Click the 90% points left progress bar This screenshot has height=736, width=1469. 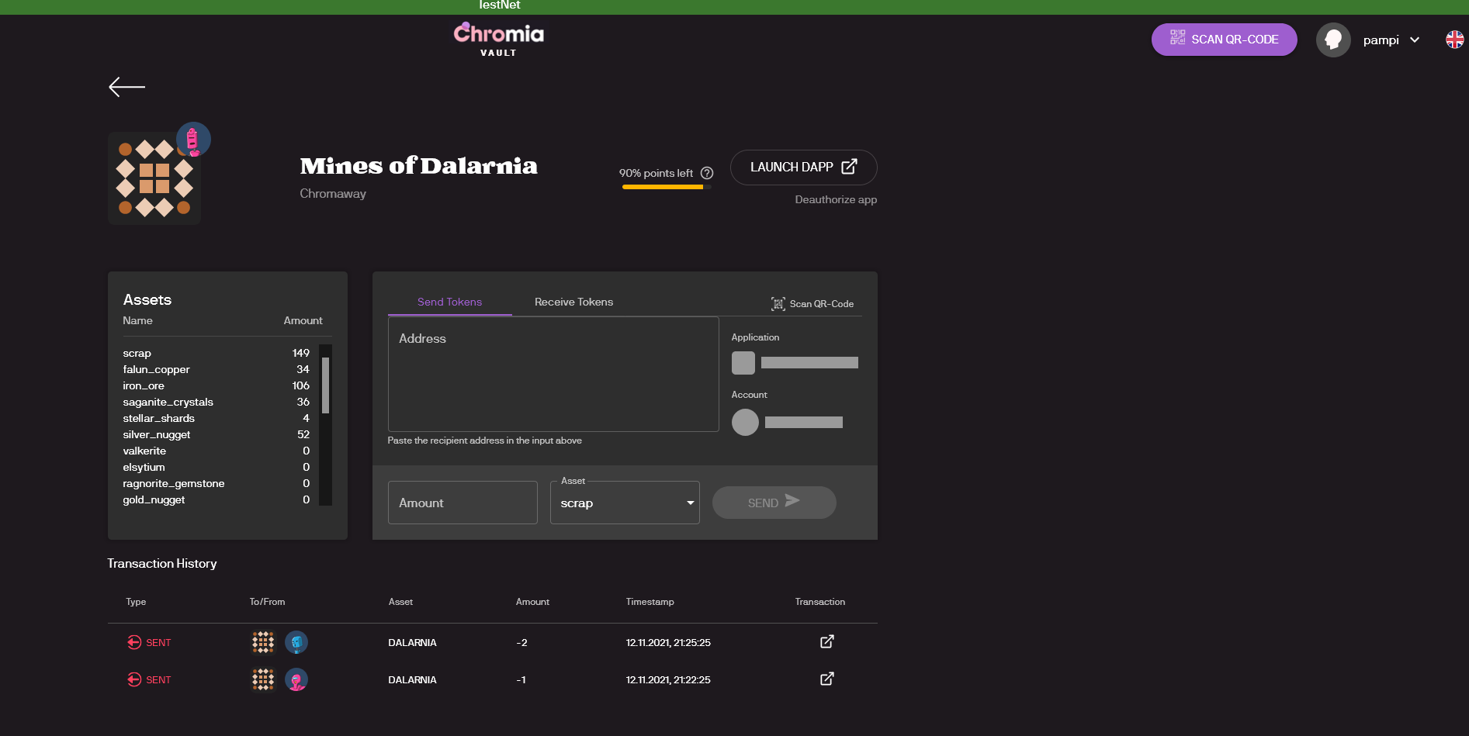click(x=667, y=187)
